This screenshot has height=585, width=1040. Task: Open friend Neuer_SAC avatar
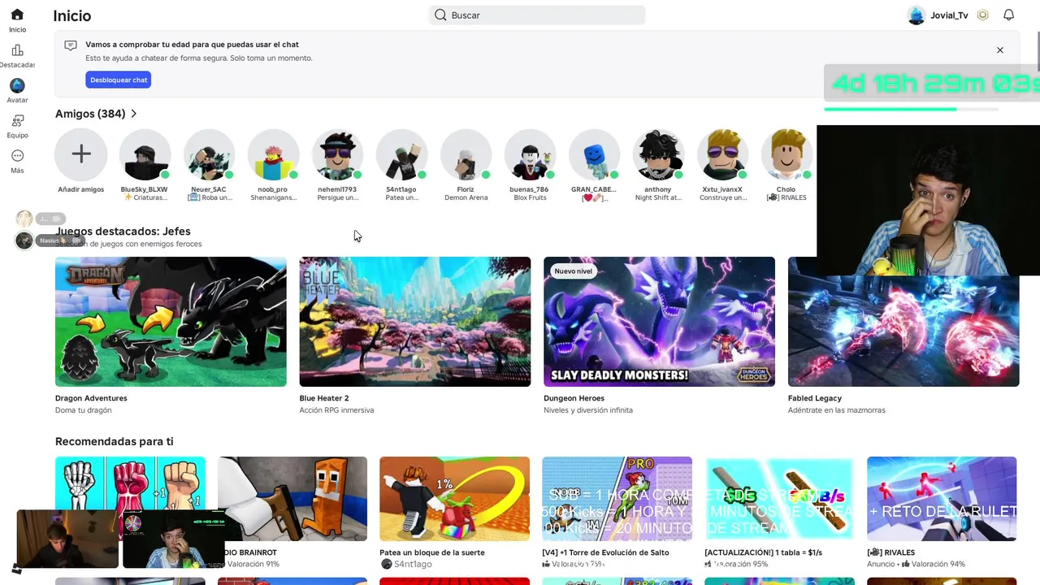click(209, 154)
